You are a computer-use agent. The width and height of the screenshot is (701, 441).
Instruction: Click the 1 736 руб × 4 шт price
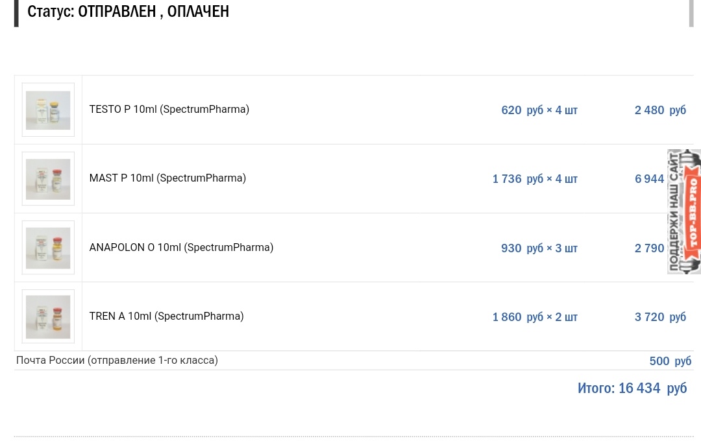click(535, 179)
